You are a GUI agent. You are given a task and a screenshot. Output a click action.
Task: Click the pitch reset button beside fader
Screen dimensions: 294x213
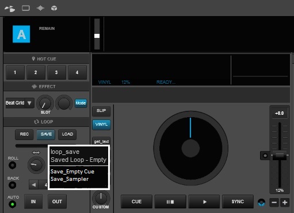tap(265, 156)
